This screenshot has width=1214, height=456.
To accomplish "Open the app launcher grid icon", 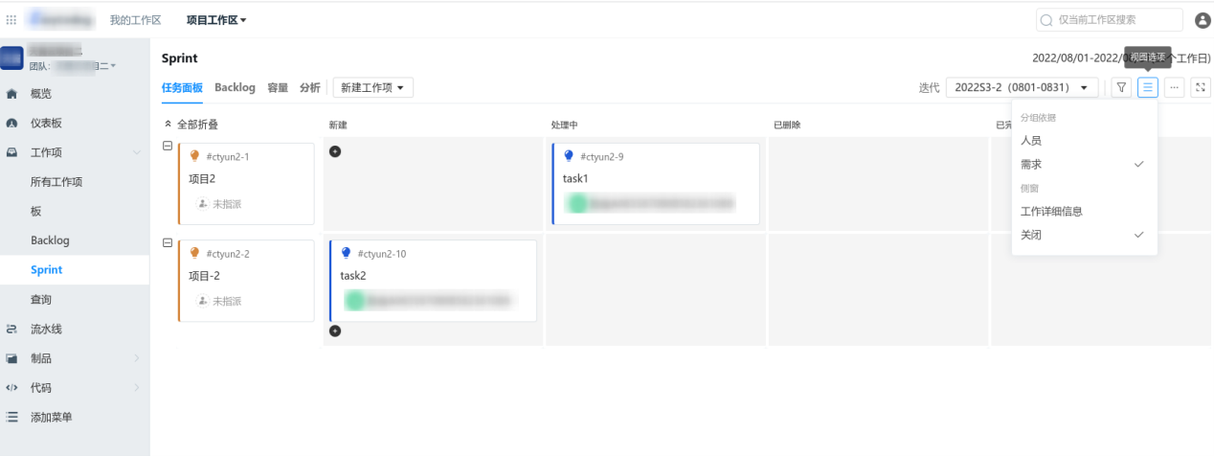I will pyautogui.click(x=11, y=19).
